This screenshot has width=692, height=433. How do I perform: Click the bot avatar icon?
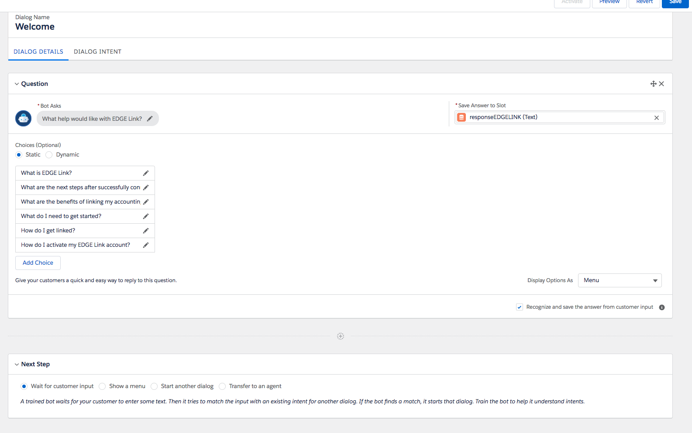coord(23,118)
